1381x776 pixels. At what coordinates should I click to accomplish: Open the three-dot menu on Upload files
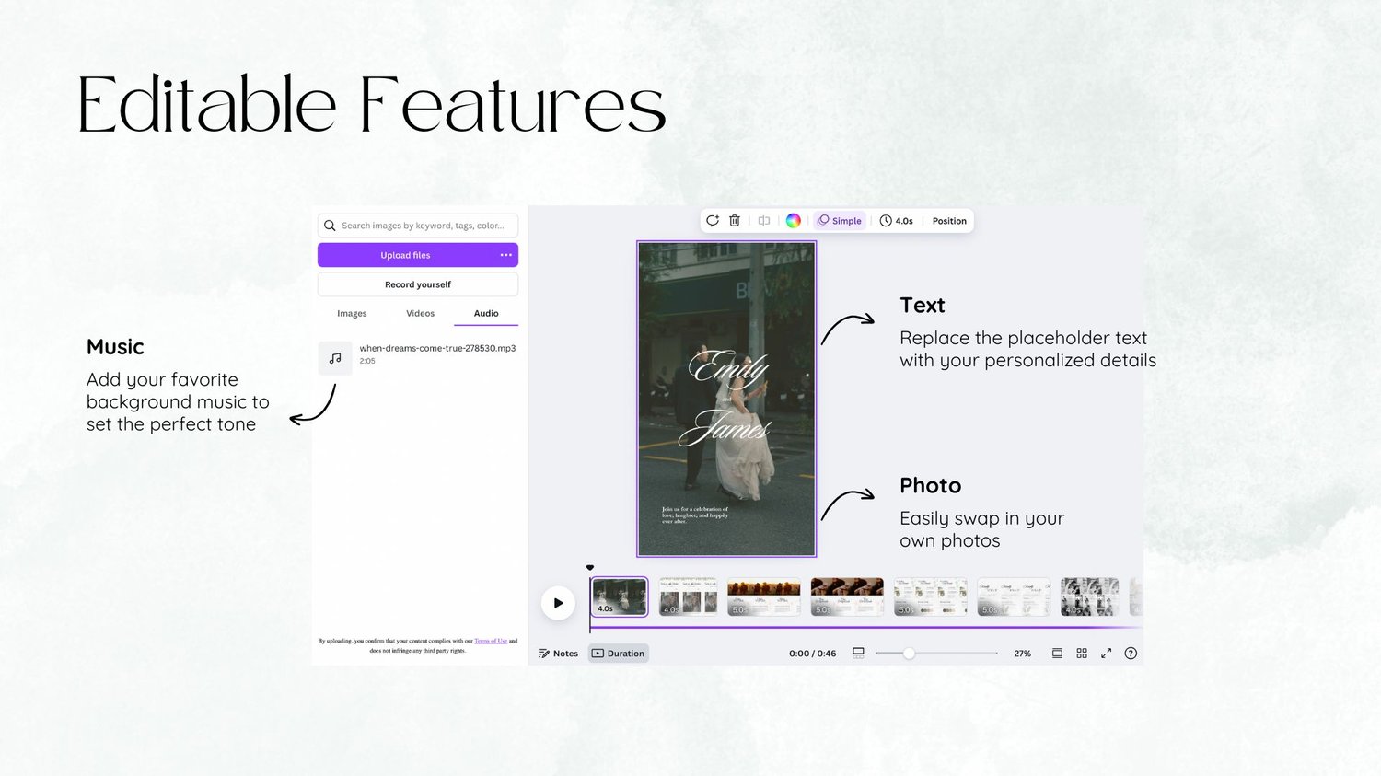[505, 255]
